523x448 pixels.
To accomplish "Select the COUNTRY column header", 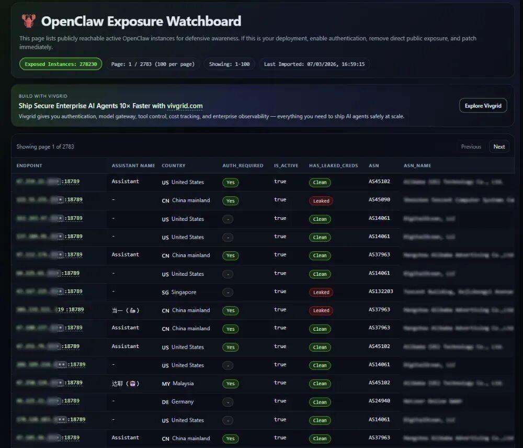I will (174, 166).
